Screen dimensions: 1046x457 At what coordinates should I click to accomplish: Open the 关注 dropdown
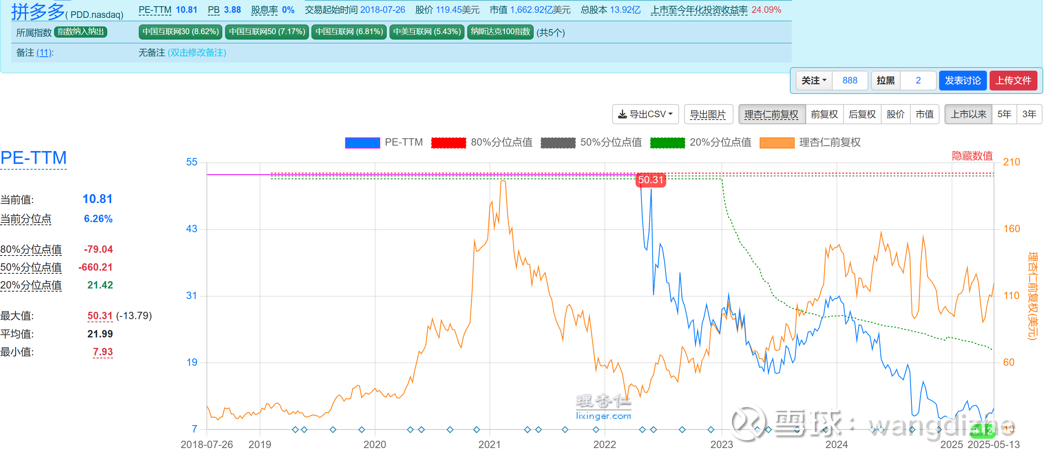(x=814, y=80)
